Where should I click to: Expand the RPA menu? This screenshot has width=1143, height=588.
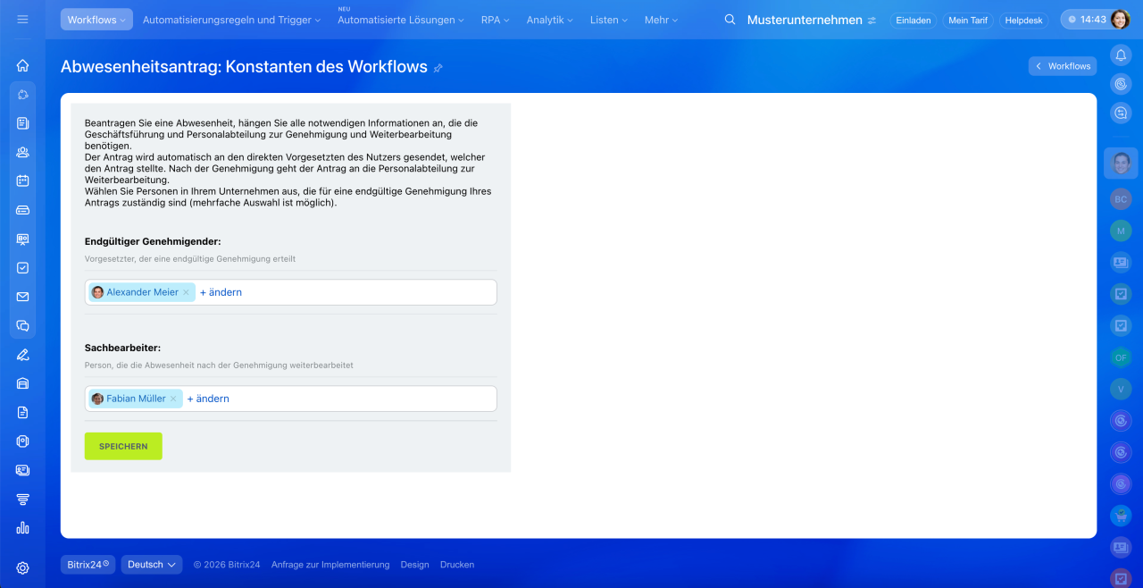496,20
